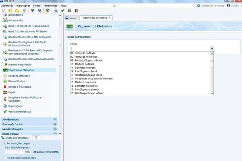242x161 pixels.
Task: Expand the Atividade Rural section
Action: click(x=55, y=119)
